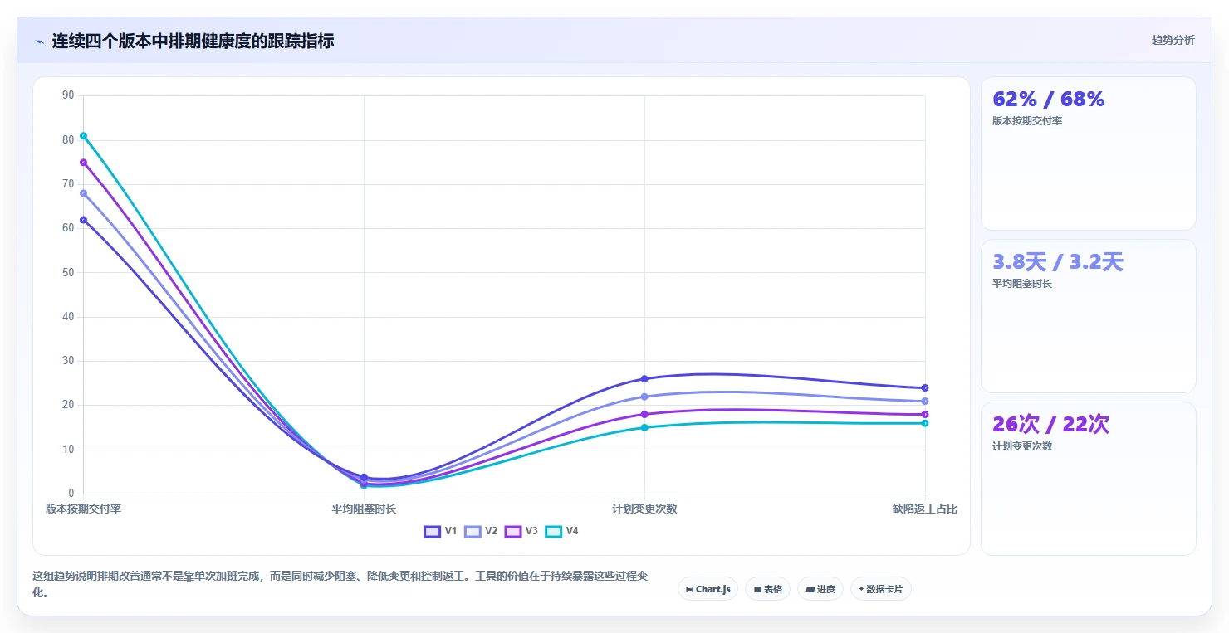Click the x-axis label 计划变更次数
1229x633 pixels.
(x=644, y=509)
